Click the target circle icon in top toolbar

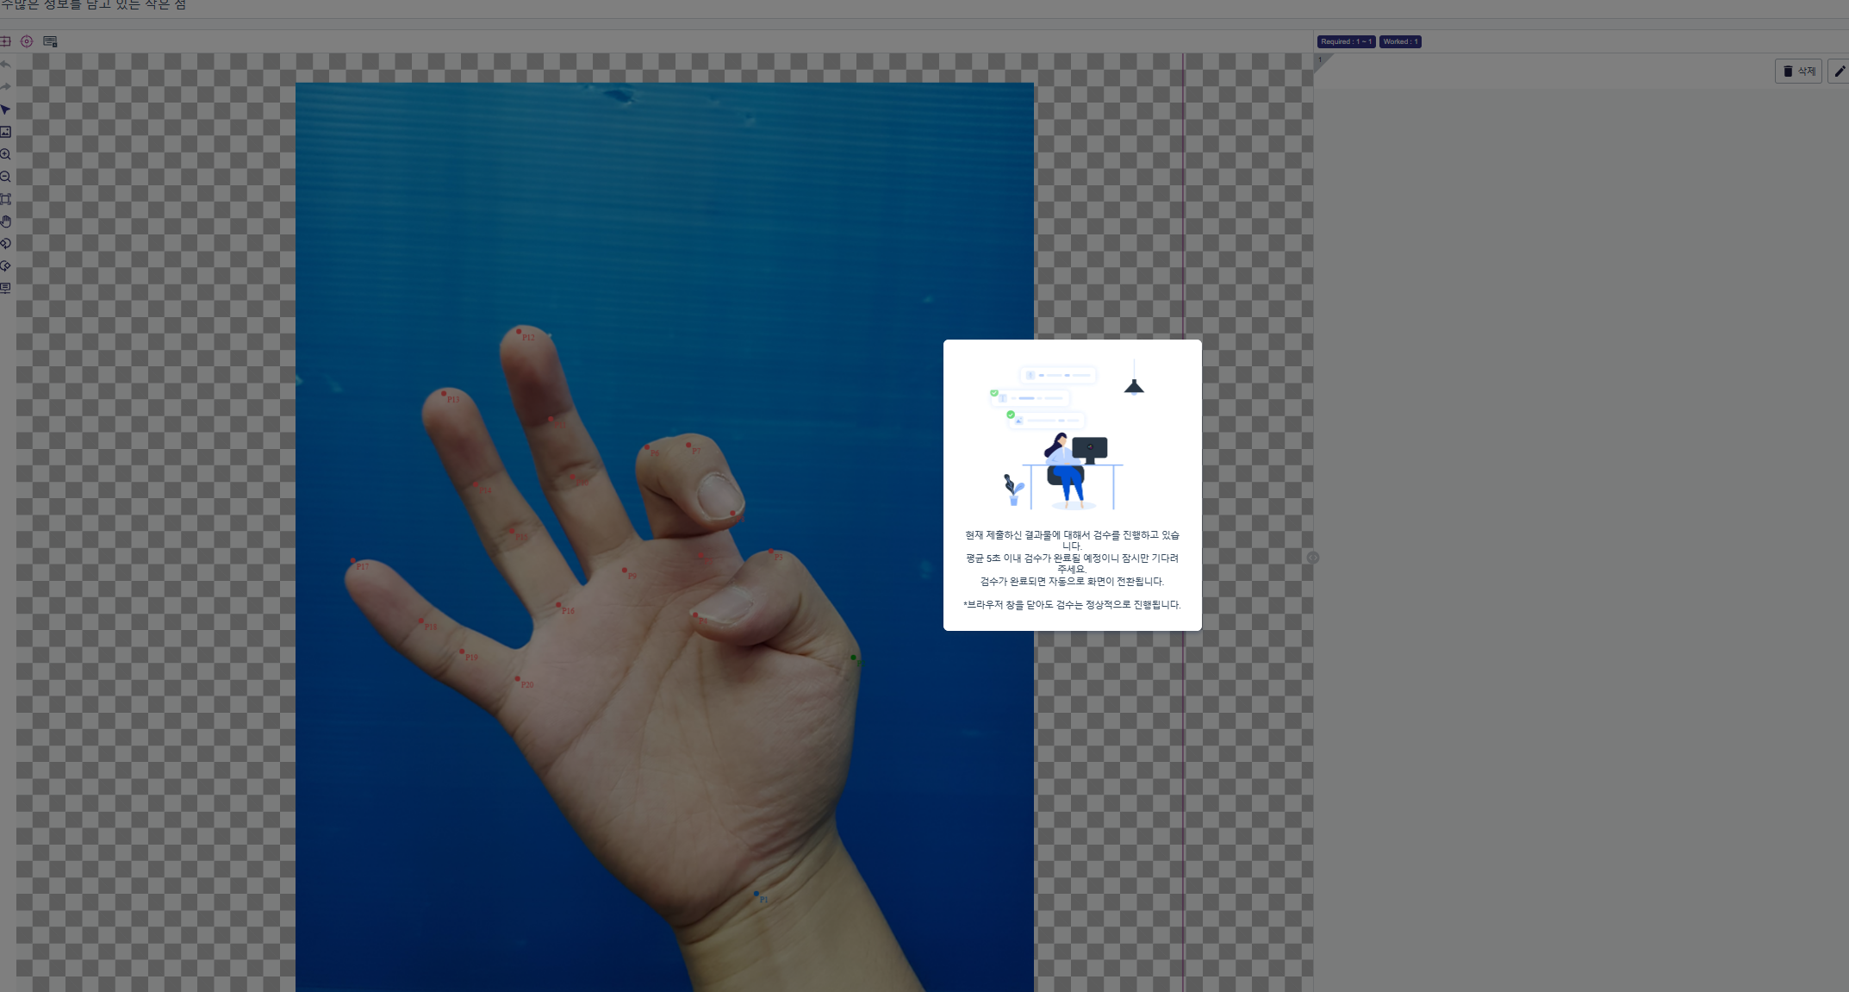coord(27,41)
